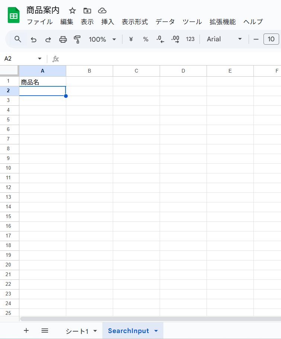Select column B header
281x339 pixels.
click(x=89, y=71)
